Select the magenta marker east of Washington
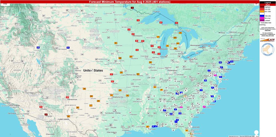This screenshot has height=137, width=276. (215, 75)
